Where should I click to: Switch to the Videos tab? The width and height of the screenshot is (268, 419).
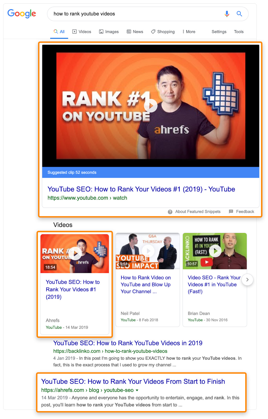[82, 32]
